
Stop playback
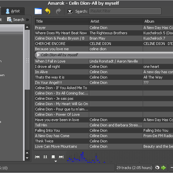[x=53, y=157]
